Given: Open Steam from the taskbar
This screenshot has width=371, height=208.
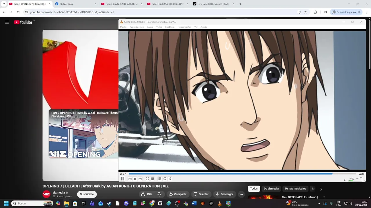Looking at the screenshot, I should tap(109, 203).
